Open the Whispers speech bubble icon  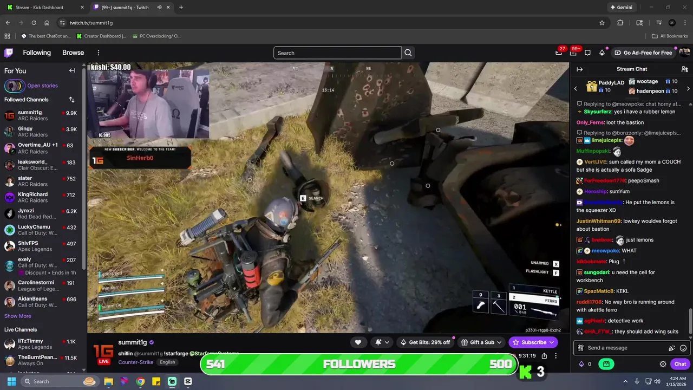pos(587,53)
